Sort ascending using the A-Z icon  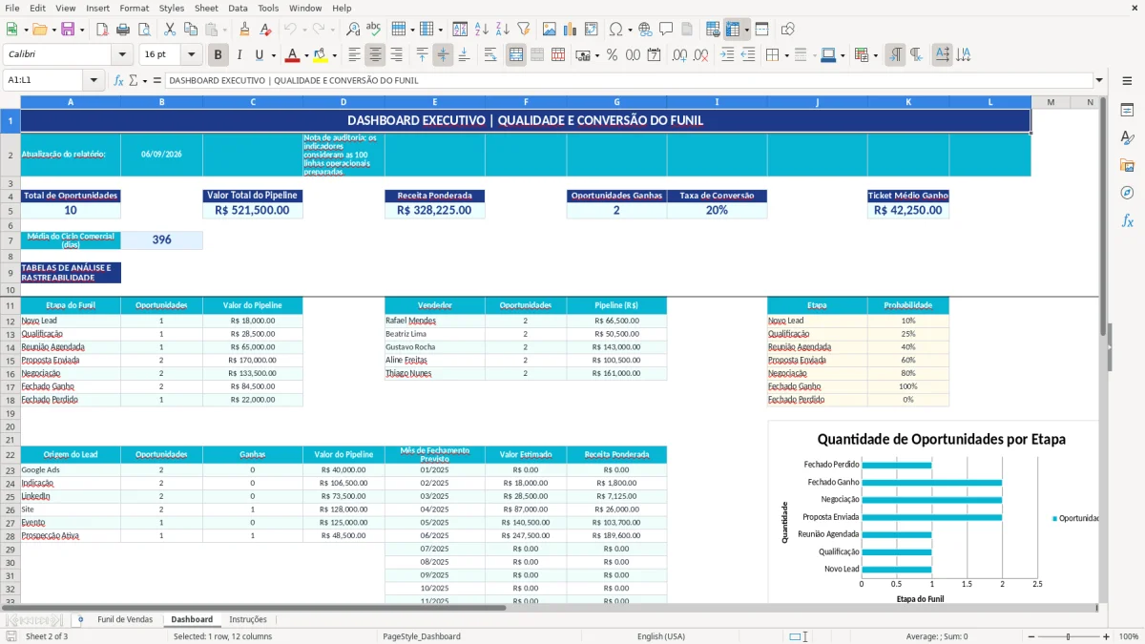pos(482,30)
